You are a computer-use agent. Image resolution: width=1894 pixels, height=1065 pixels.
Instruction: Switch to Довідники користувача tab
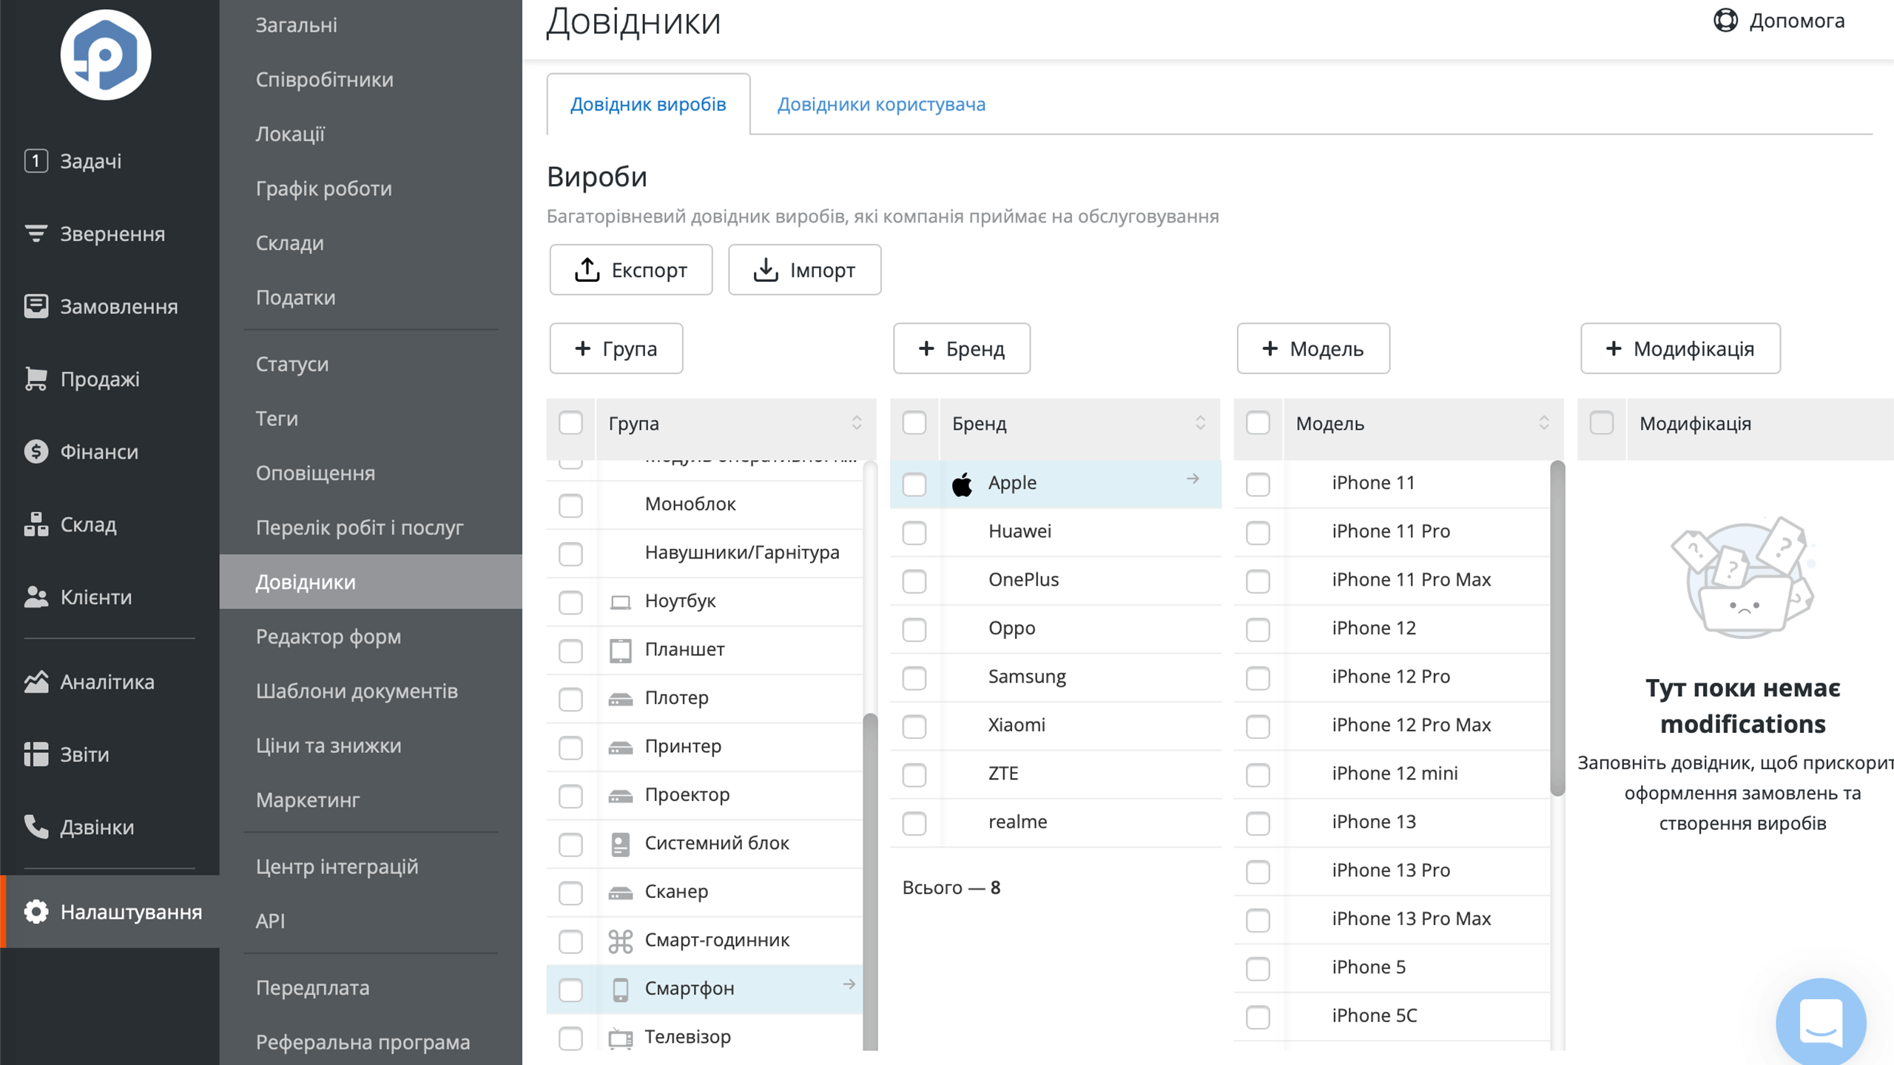(881, 104)
